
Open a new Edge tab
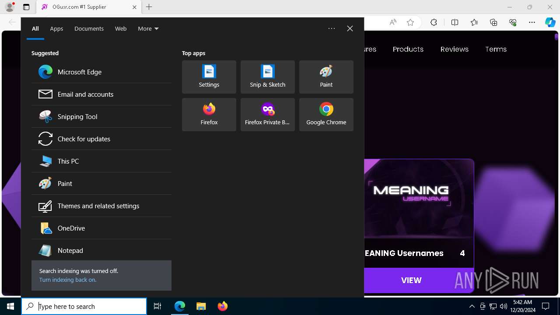point(149,7)
